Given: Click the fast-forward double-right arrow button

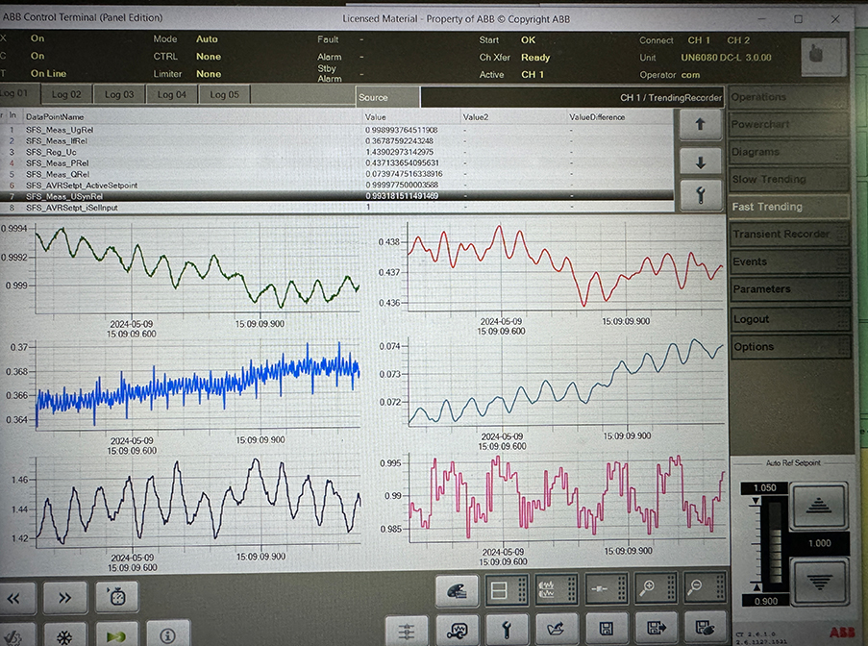Looking at the screenshot, I should coord(64,597).
